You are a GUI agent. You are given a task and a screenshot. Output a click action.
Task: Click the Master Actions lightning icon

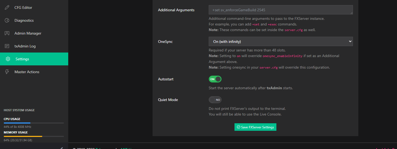[x=7, y=72]
